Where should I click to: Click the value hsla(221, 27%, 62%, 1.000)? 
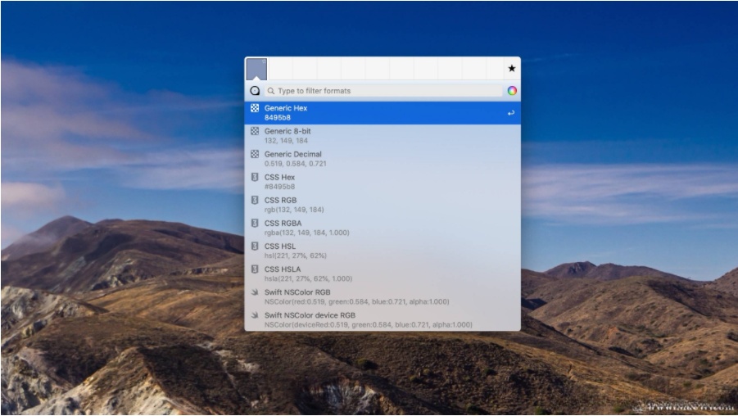click(x=308, y=279)
